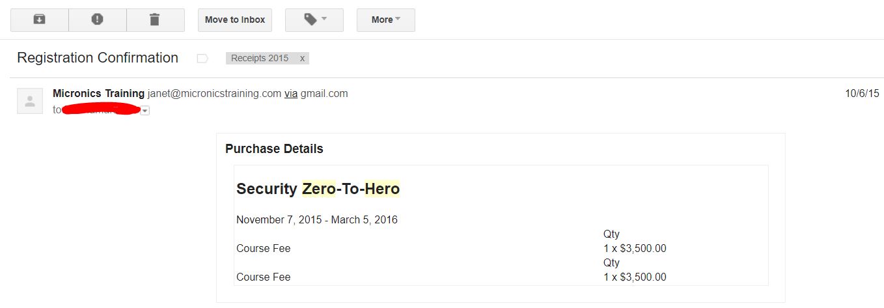Select the Micronics Training sender name
884x308 pixels.
click(x=98, y=93)
